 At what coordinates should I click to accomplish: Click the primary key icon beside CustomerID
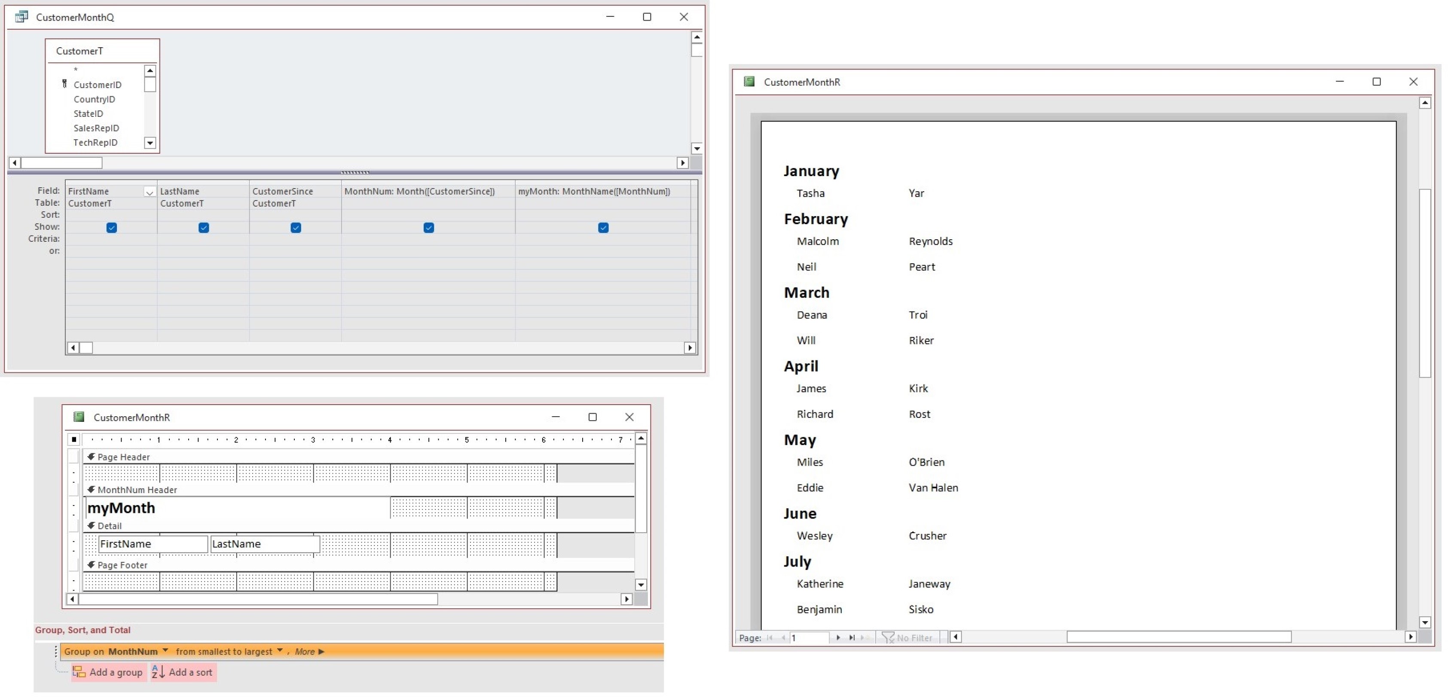coord(64,83)
